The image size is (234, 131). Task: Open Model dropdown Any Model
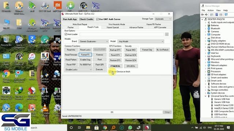(141, 41)
